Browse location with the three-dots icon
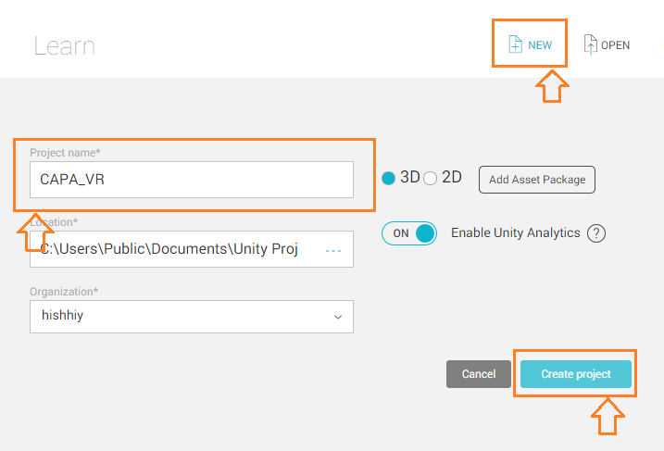 click(x=333, y=251)
